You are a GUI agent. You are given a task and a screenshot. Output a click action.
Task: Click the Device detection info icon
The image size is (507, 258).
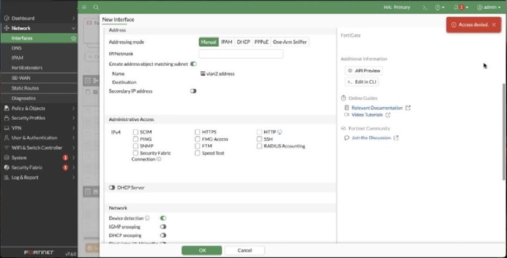click(147, 218)
